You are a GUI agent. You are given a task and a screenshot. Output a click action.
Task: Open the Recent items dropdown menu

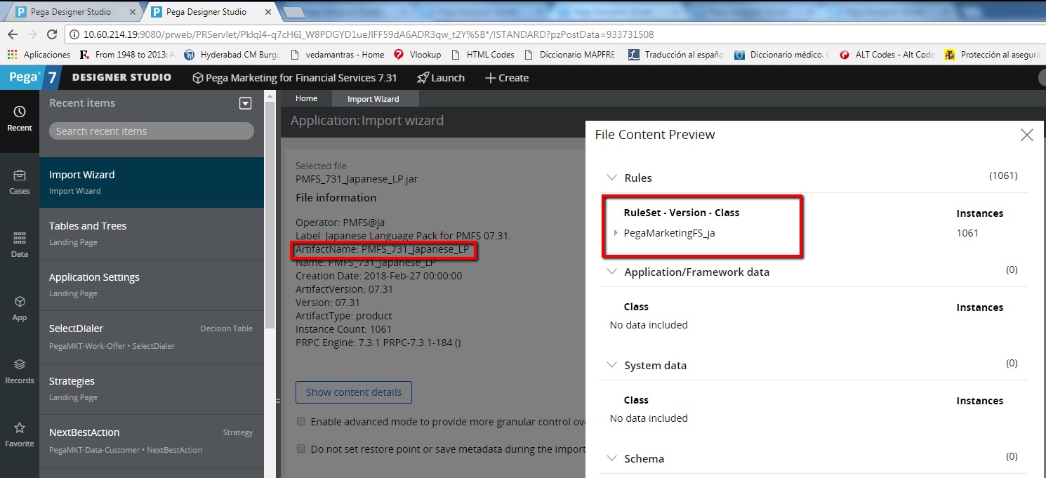click(245, 104)
